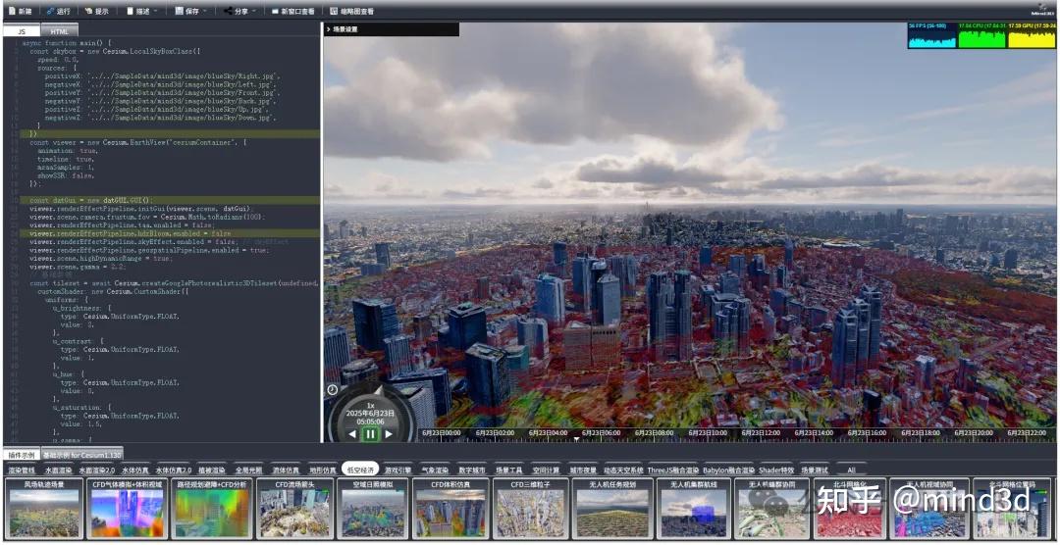Viewport: 1060px width, 545px height.
Task: Pause the Cesium animation playback
Action: tap(370, 433)
